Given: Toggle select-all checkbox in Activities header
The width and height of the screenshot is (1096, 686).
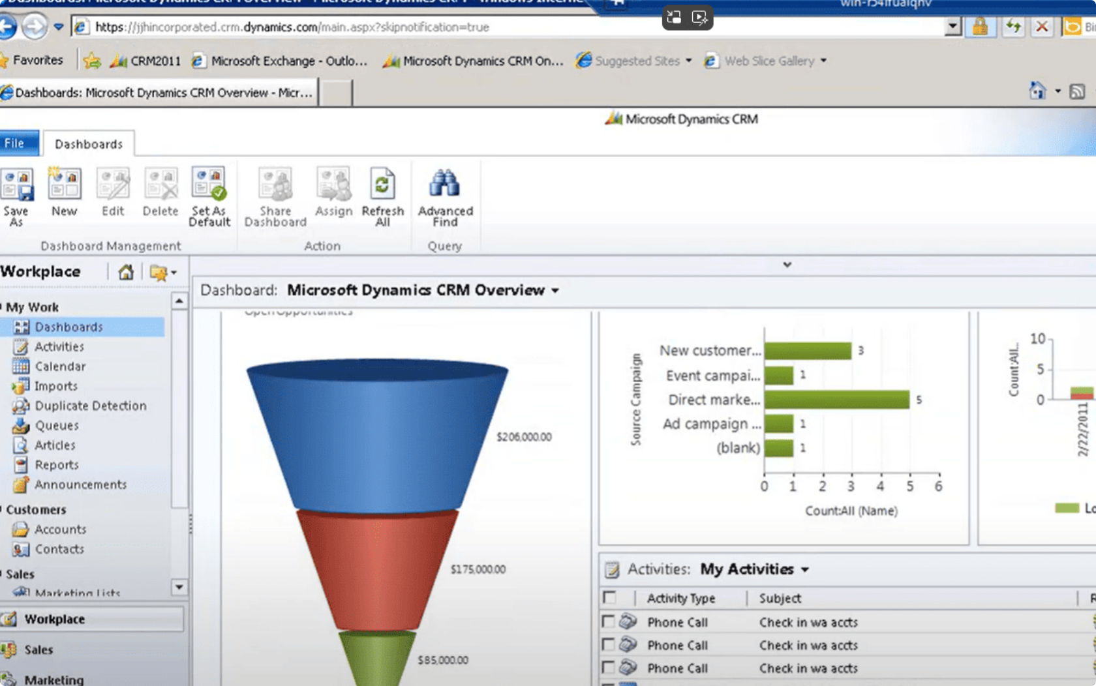Looking at the screenshot, I should point(609,597).
